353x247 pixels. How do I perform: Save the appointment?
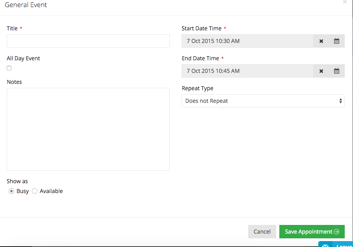pos(312,232)
